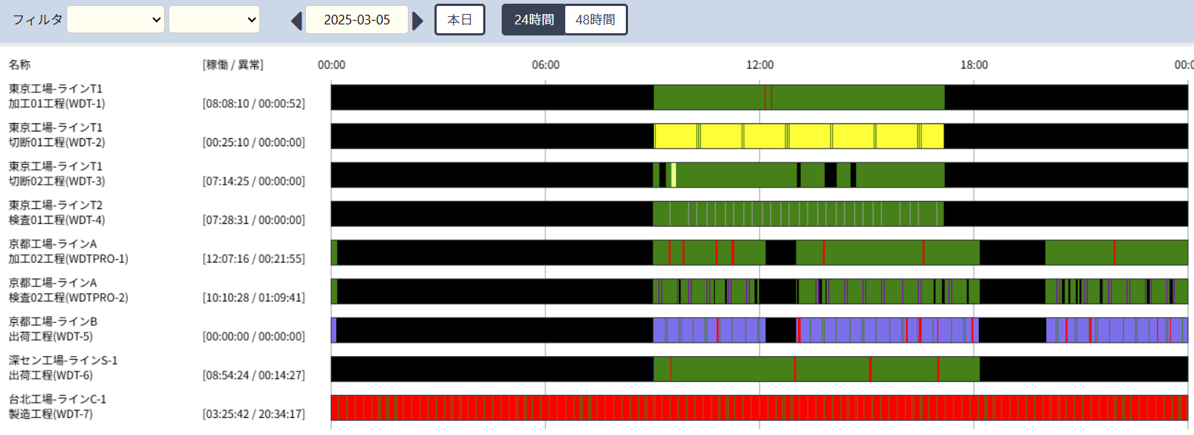The width and height of the screenshot is (1194, 435).
Task: Click the 18:00 time axis label
Action: [x=974, y=65]
